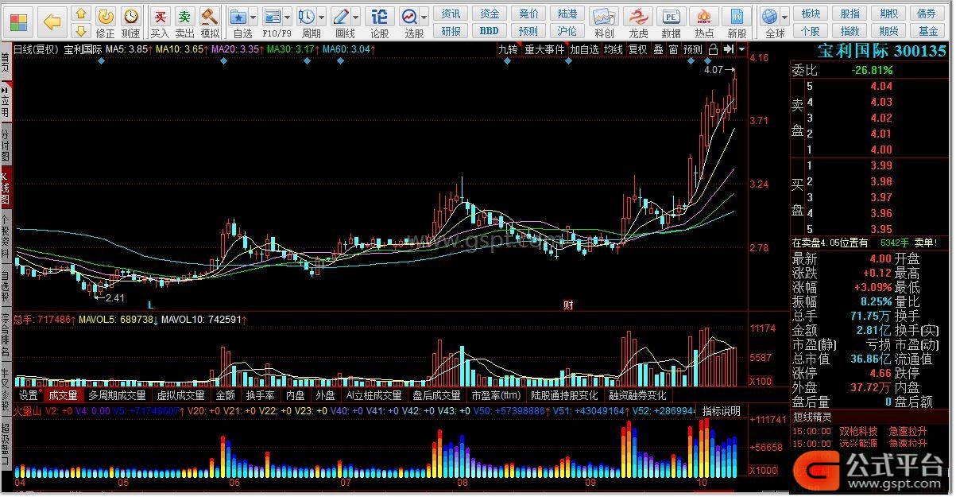
Task: Open the 热点 hot topics icon
Action: point(704,22)
